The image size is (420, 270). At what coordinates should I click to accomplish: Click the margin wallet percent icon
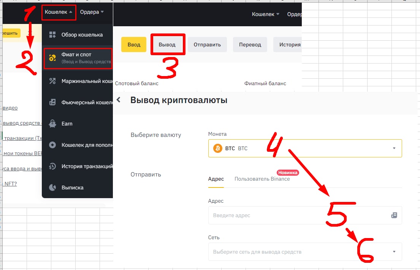52,81
